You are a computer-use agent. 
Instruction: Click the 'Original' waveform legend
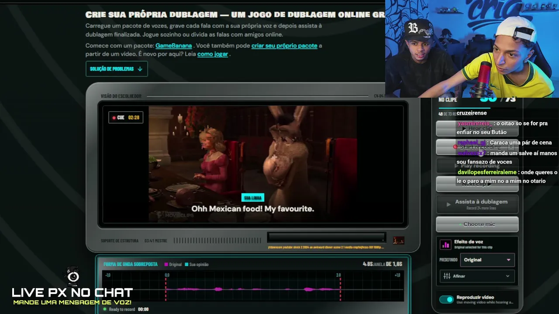(x=173, y=264)
